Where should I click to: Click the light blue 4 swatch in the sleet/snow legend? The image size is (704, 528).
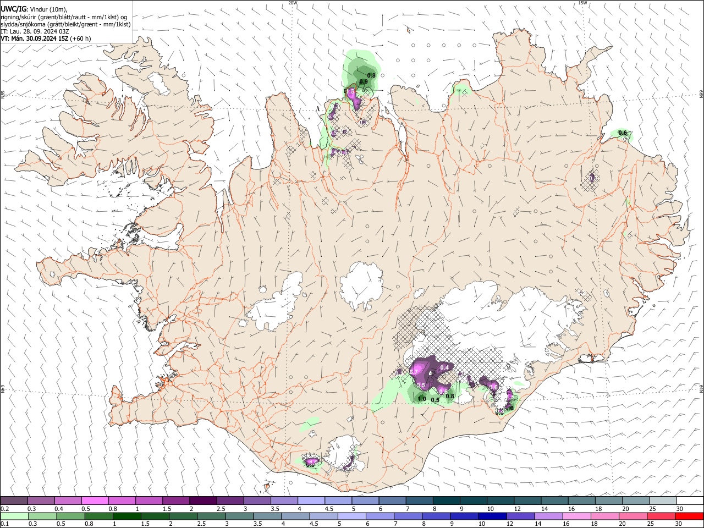point(311,501)
